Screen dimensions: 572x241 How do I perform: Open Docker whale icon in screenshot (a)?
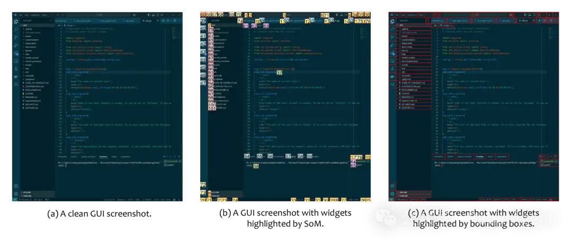tap(16, 77)
